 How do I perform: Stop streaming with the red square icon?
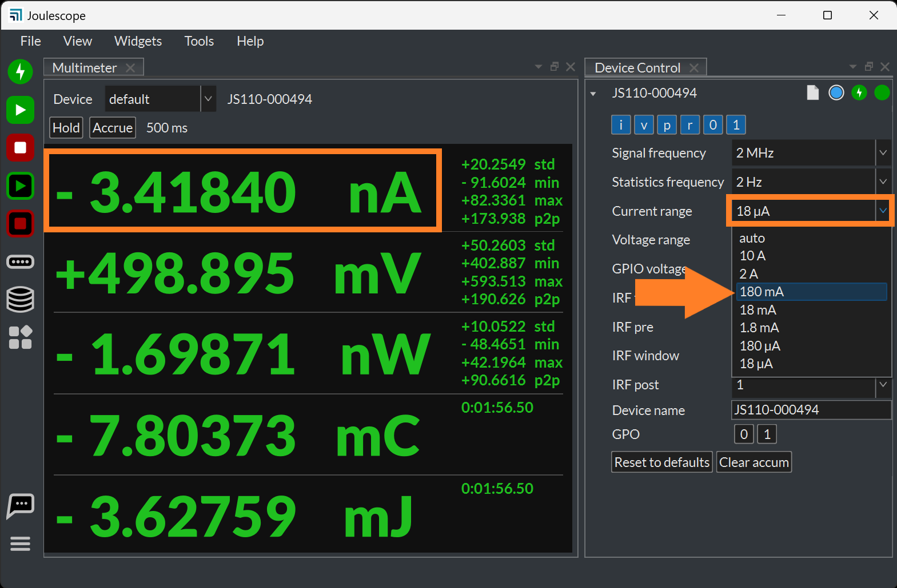(21, 148)
